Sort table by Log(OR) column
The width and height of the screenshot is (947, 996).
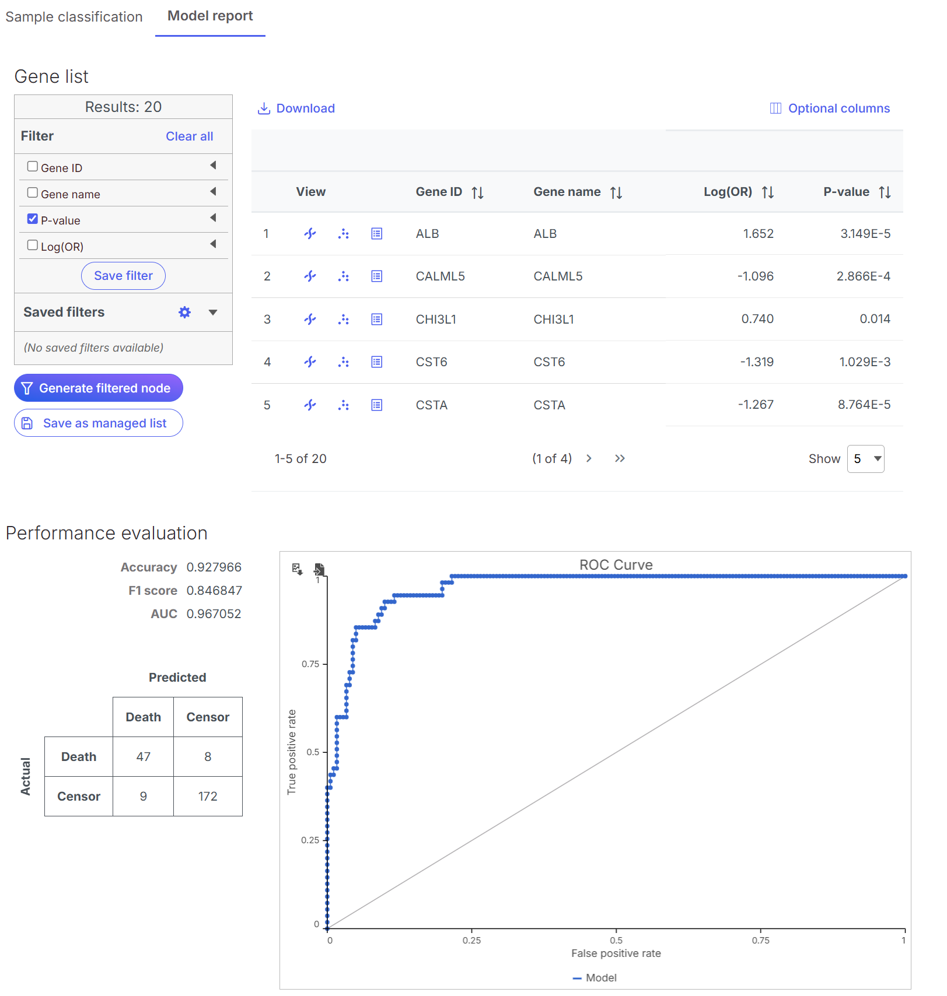[x=767, y=192]
